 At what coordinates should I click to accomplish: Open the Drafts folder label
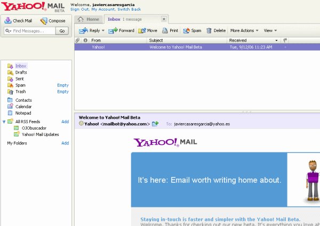point(21,72)
